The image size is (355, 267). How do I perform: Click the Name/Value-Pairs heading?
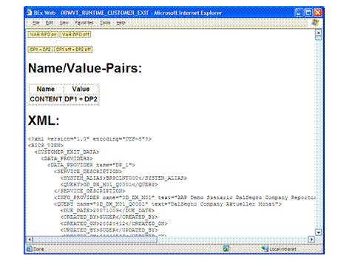tap(85, 68)
